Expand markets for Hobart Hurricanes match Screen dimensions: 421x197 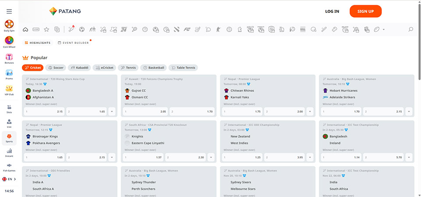(409, 112)
